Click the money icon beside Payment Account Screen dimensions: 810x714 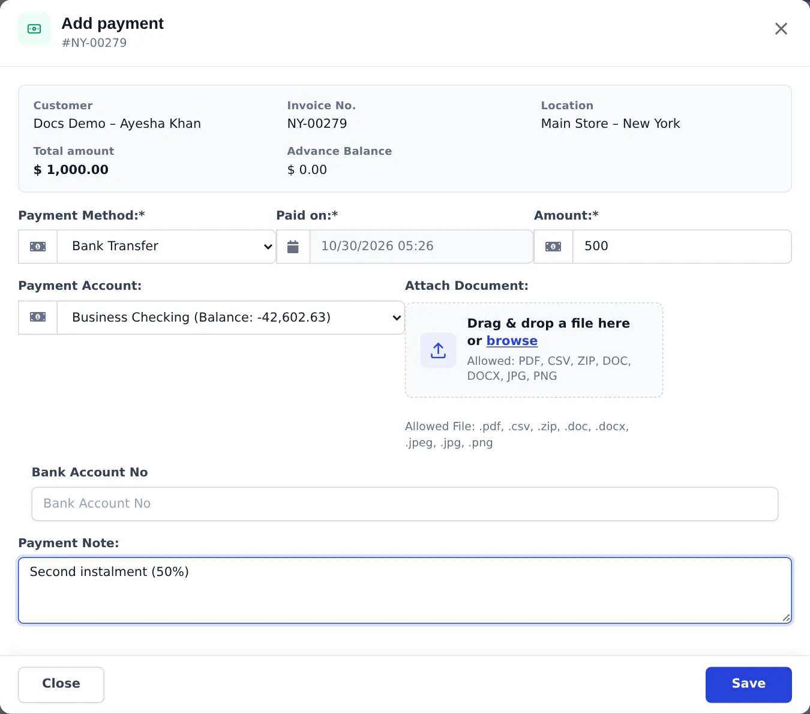click(38, 317)
